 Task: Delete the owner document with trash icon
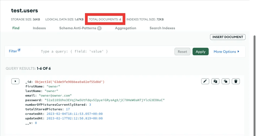coord(236,81)
